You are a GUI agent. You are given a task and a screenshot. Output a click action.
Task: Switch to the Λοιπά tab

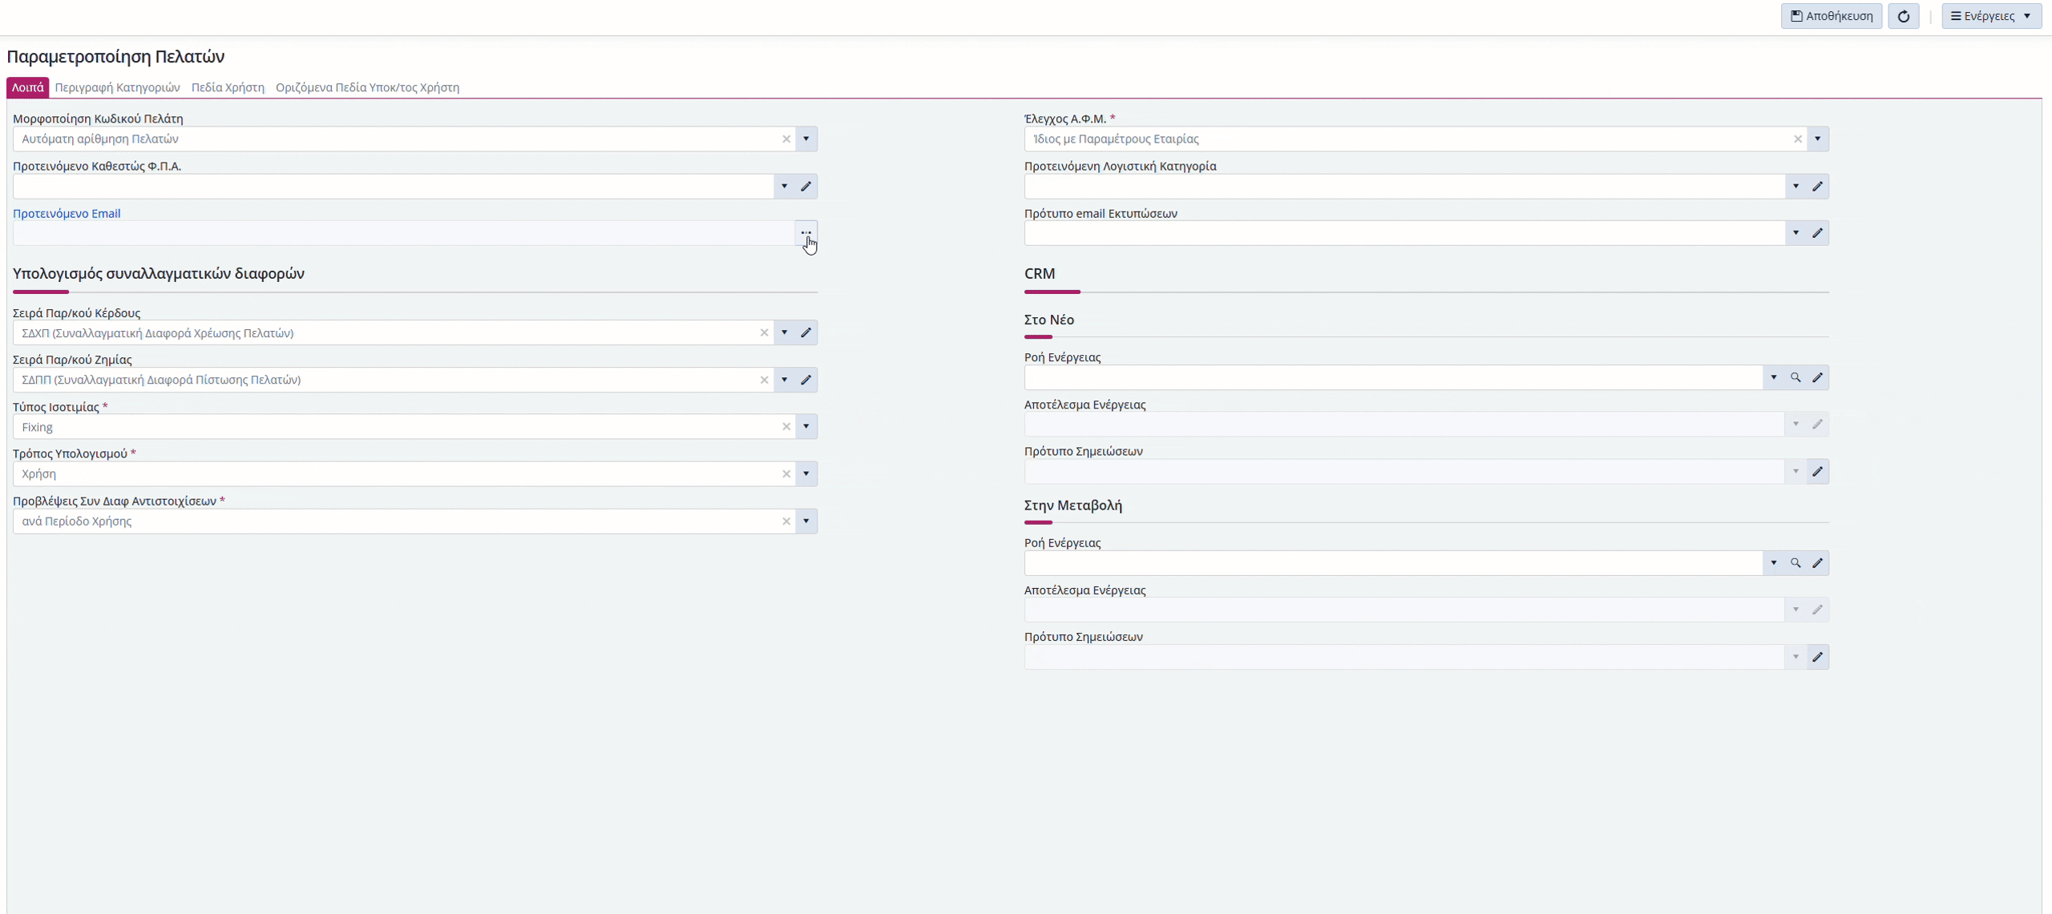click(27, 87)
